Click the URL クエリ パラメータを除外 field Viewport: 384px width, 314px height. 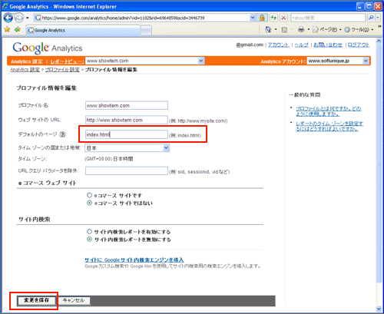(x=127, y=171)
